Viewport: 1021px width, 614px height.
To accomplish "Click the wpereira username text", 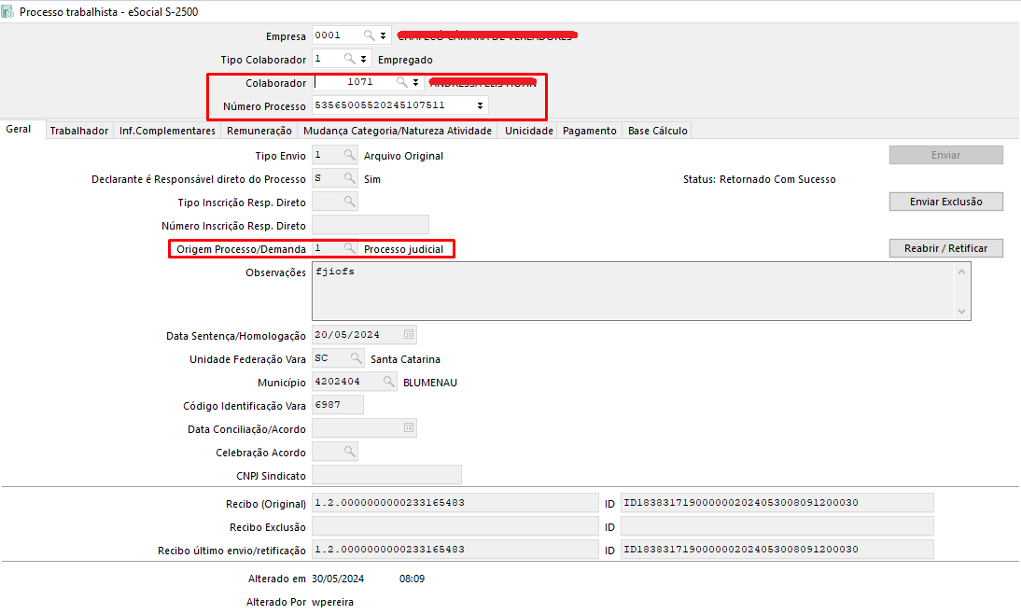I will (x=333, y=602).
